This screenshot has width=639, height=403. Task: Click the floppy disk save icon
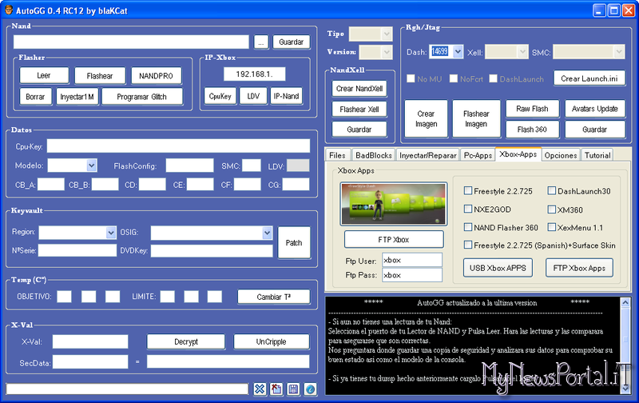point(293,389)
